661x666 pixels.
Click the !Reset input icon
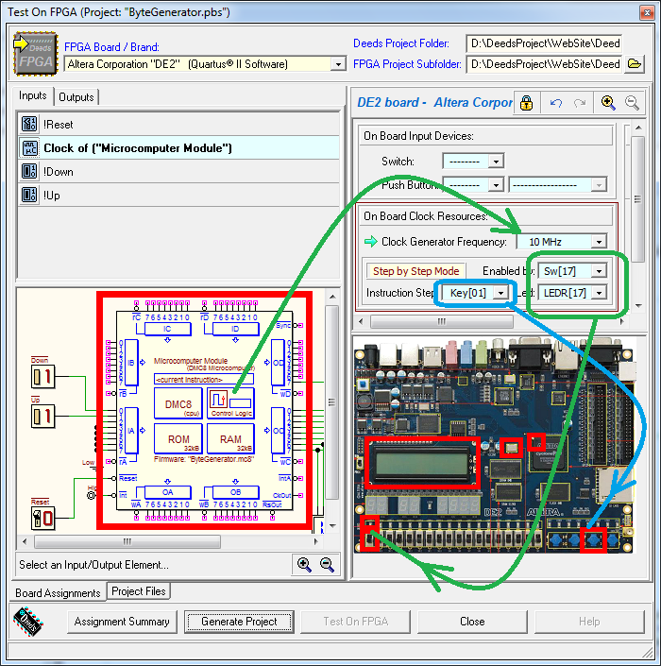(29, 124)
